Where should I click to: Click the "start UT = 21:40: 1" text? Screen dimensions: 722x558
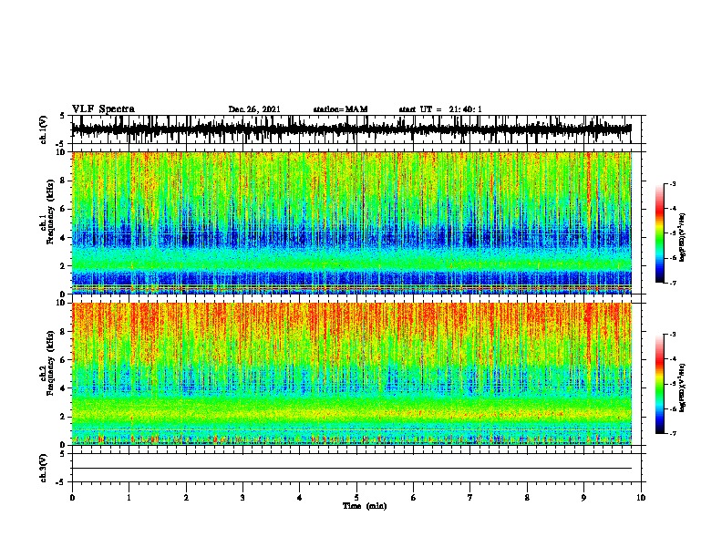click(x=440, y=109)
